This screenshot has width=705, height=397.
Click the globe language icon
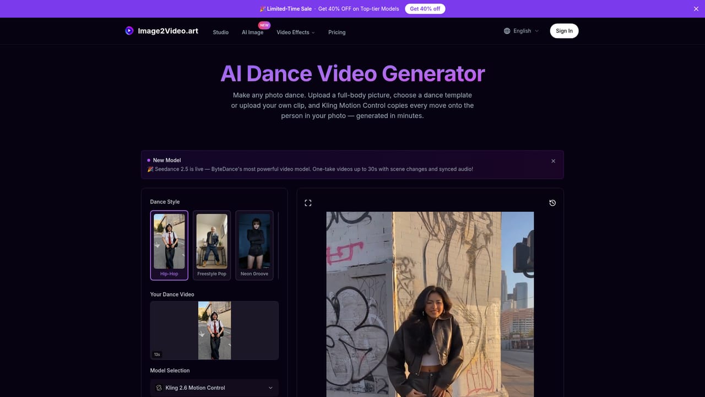click(507, 31)
